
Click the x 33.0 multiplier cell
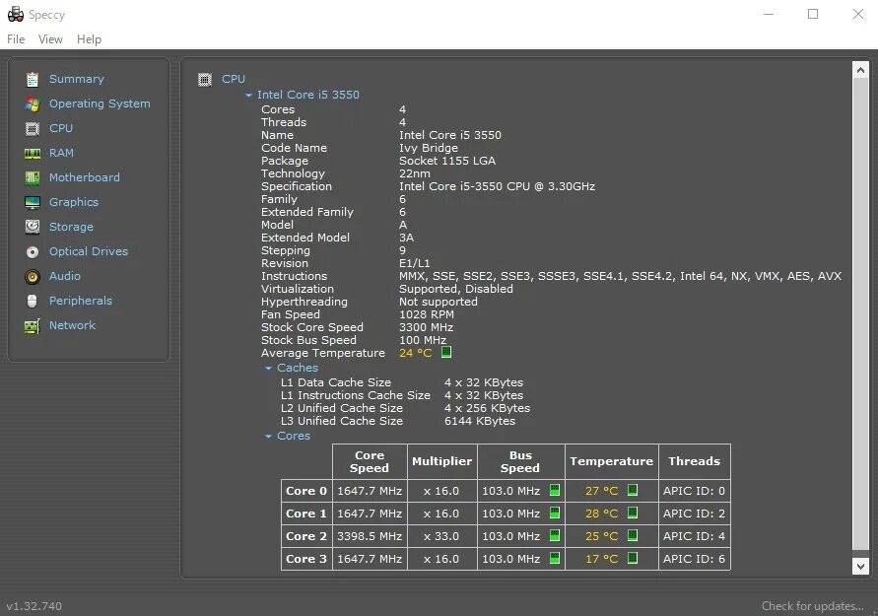click(x=441, y=536)
